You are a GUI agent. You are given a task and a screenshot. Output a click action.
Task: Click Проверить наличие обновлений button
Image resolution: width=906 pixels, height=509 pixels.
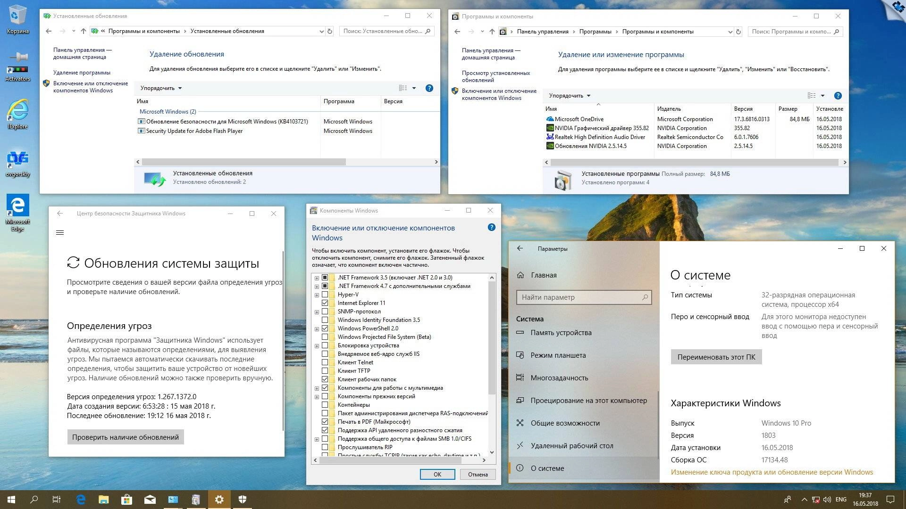click(126, 437)
